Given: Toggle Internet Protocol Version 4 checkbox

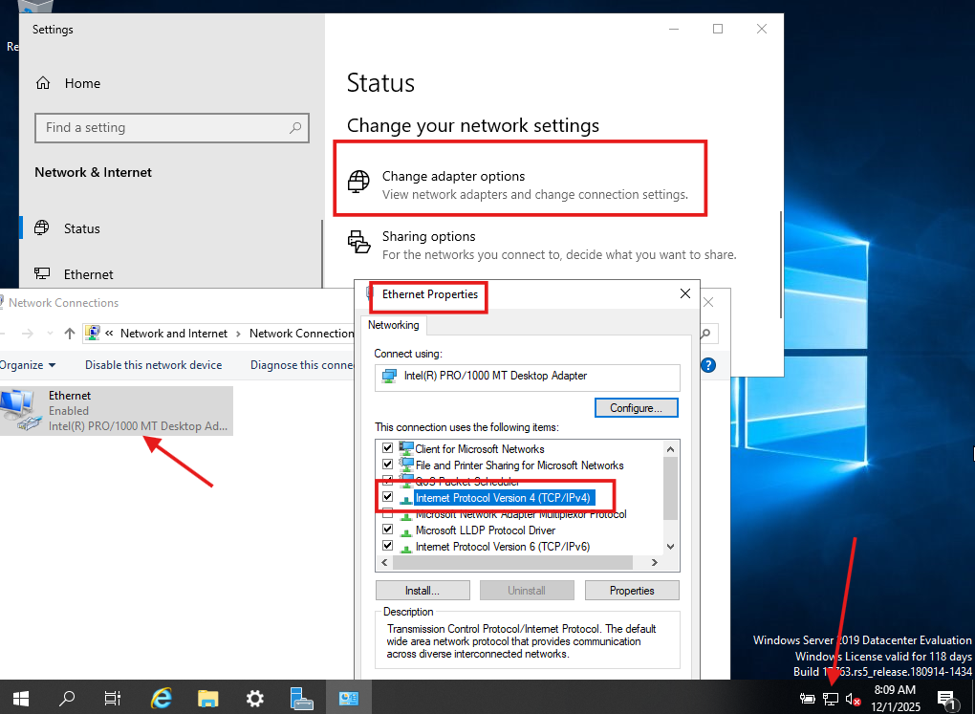Looking at the screenshot, I should [387, 497].
